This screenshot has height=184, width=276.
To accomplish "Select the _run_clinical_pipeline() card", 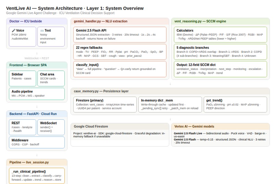I will coord(37,176).
